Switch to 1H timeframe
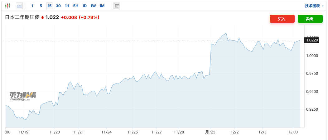Screen dimensions: 328x140 pyautogui.click(x=67, y=6)
